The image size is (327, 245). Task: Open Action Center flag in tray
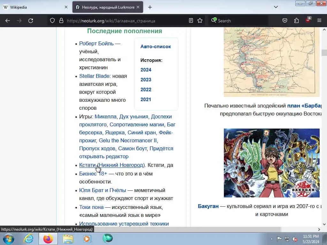pos(279,239)
